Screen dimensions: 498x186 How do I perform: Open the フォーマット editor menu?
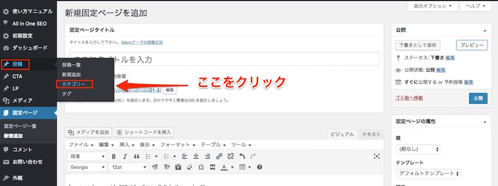pyautogui.click(x=178, y=145)
